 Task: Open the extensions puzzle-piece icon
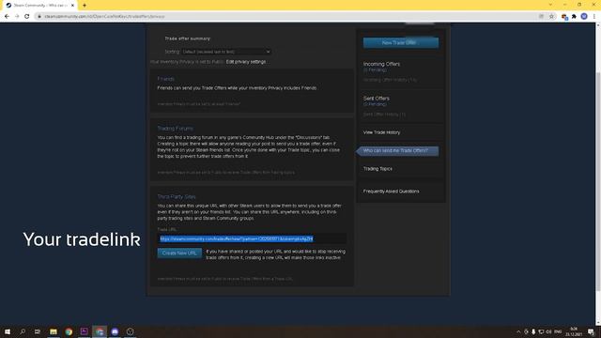(574, 17)
